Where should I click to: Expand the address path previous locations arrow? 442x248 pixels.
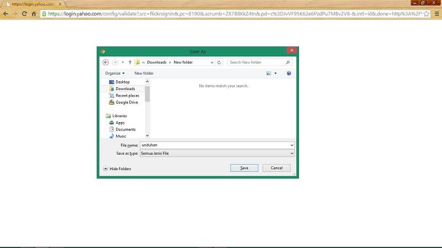212,62
